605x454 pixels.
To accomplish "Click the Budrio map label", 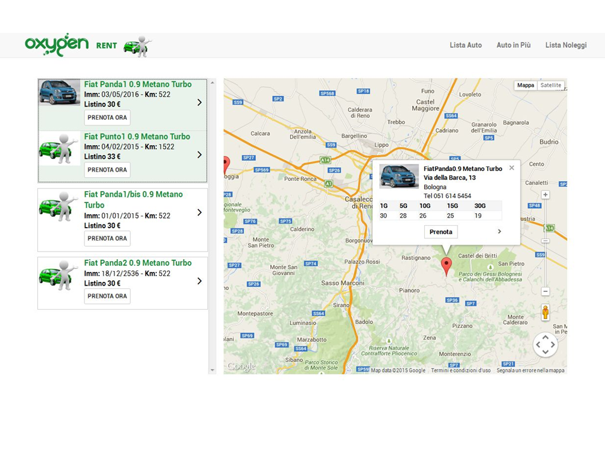I will tap(549, 142).
